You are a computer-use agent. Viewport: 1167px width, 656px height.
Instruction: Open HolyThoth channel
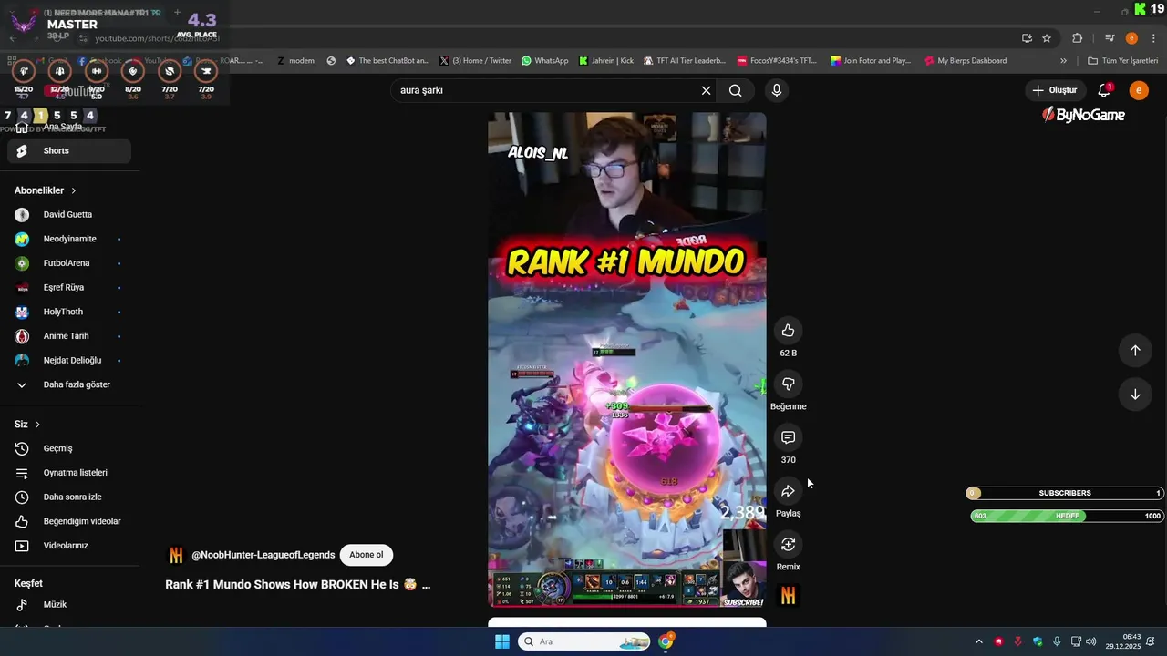click(69, 312)
